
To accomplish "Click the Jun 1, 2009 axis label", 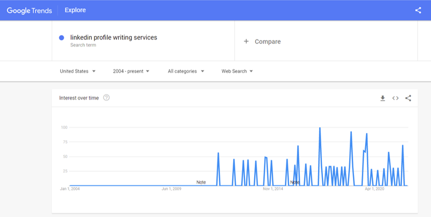I will [x=171, y=189].
